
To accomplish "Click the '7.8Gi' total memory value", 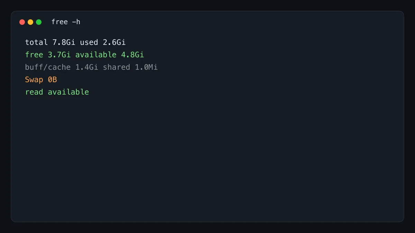I will tap(64, 42).
